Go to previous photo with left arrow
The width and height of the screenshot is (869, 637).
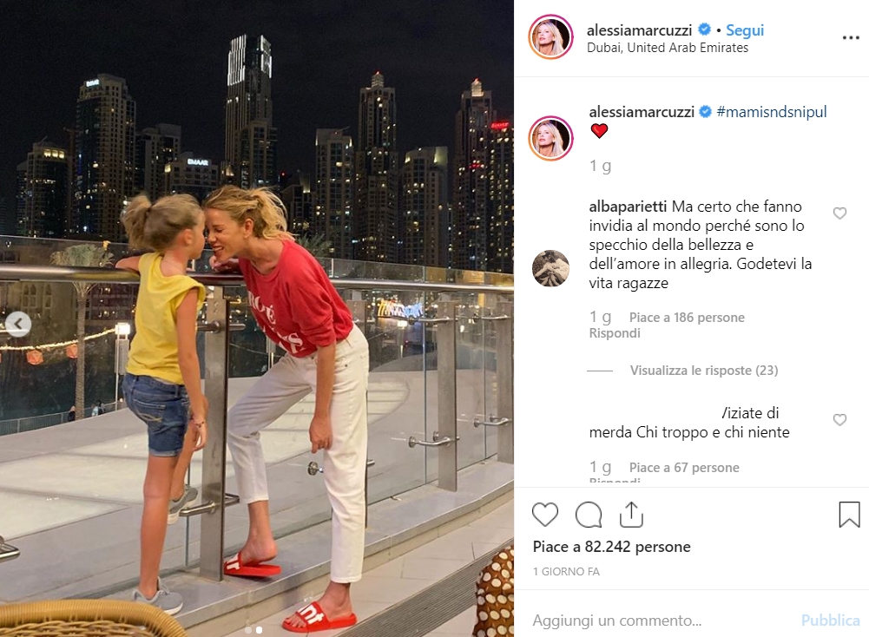click(18, 324)
